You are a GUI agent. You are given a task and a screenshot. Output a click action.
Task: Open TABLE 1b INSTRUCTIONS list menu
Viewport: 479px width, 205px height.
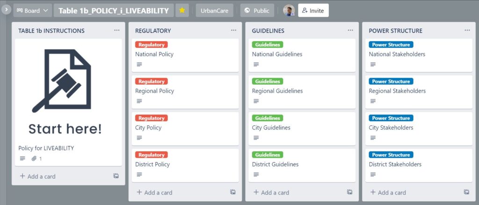pos(116,30)
